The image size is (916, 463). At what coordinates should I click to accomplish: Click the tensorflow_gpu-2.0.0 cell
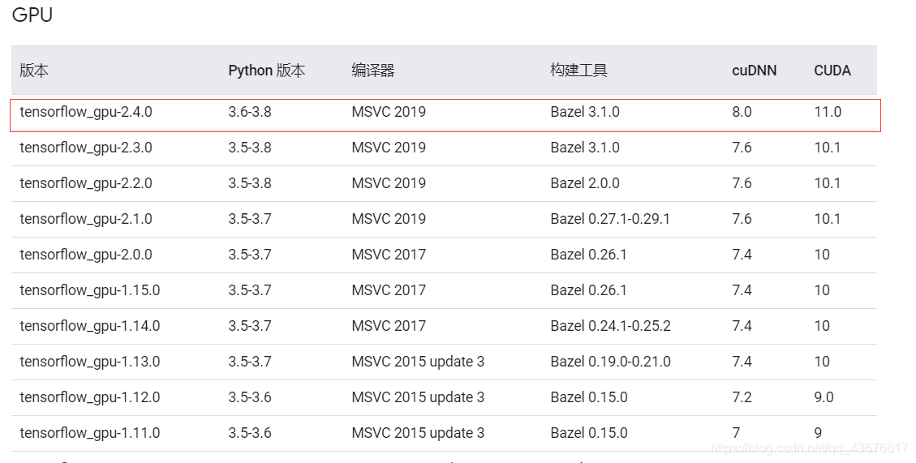[x=86, y=255]
